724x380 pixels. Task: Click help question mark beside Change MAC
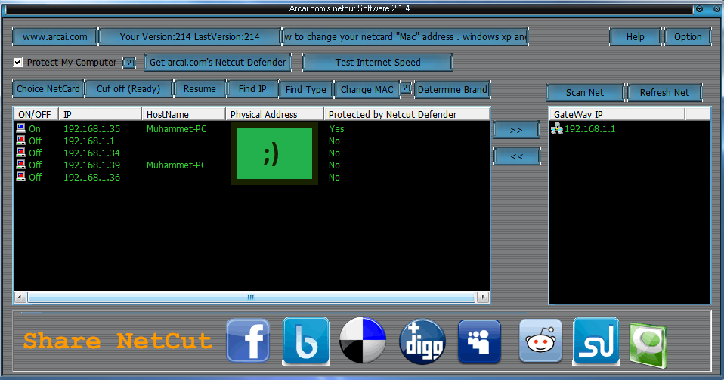[x=405, y=88]
